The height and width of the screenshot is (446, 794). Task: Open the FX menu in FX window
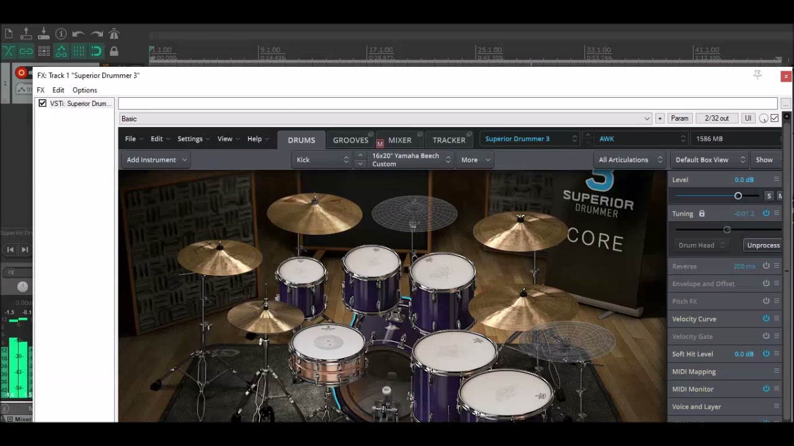click(x=40, y=90)
